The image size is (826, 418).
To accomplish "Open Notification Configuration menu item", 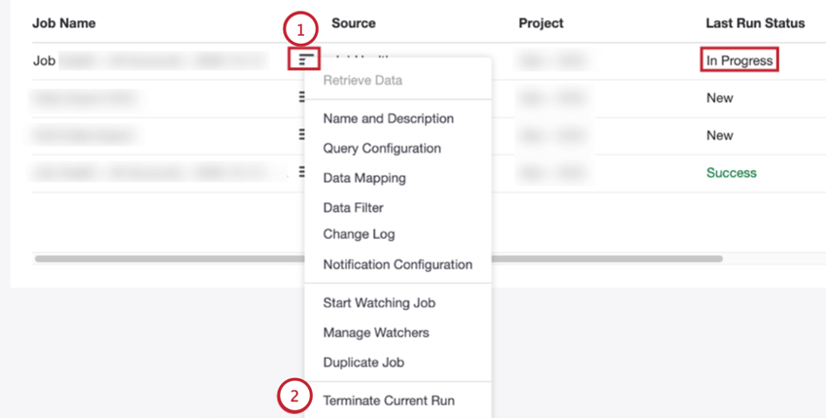I will (x=397, y=264).
